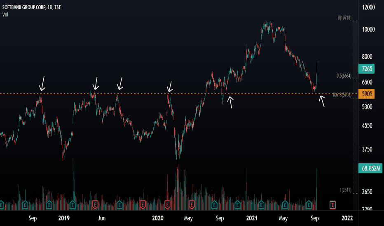Click the green earnings marker just left of Sep 2018
This screenshot has height=226, width=384.
tap(25, 205)
